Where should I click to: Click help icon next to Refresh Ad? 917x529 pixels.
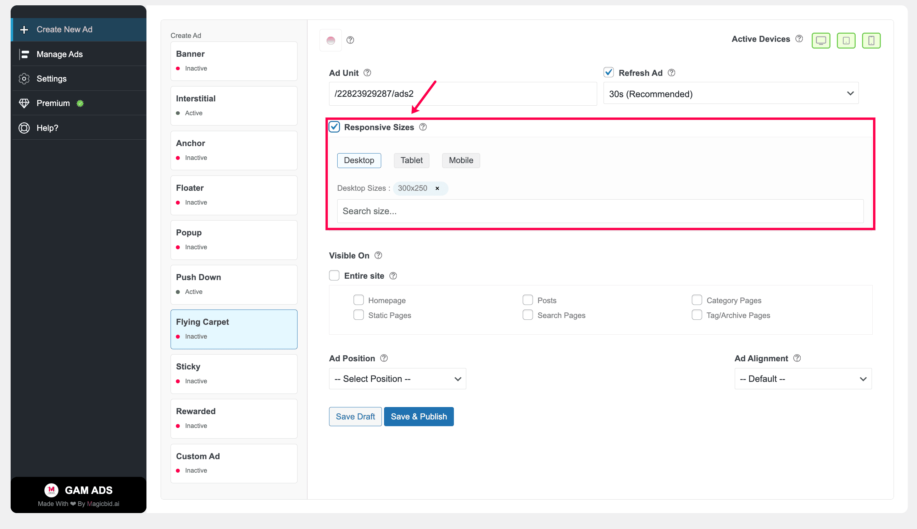click(x=671, y=73)
